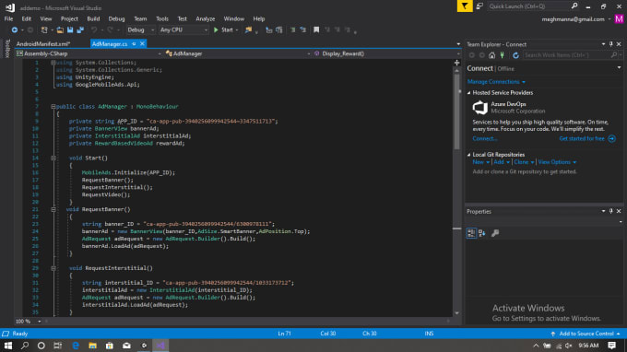
Task: Open the Add repository dropdown
Action: pyautogui.click(x=502, y=162)
